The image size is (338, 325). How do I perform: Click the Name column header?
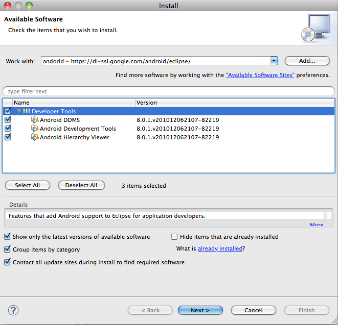click(x=74, y=103)
